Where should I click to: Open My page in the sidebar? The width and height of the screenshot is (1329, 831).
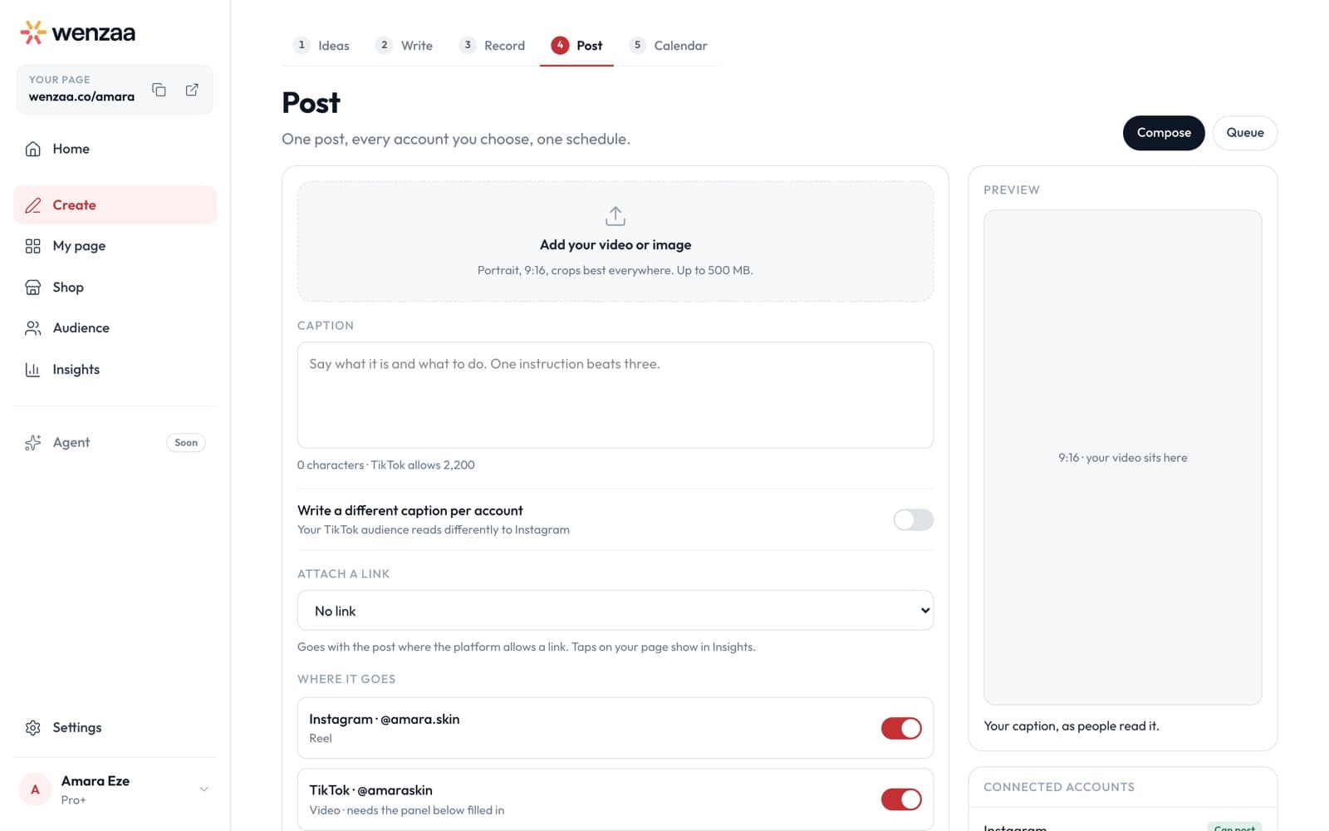[x=115, y=246]
